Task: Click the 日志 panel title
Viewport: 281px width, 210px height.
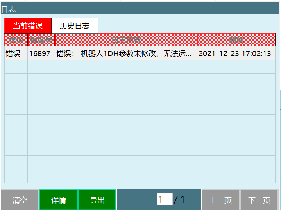Action: pyautogui.click(x=9, y=9)
